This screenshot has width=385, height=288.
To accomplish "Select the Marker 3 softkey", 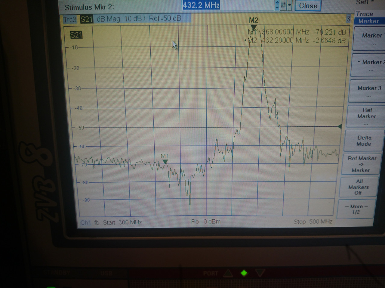I will pos(367,91).
